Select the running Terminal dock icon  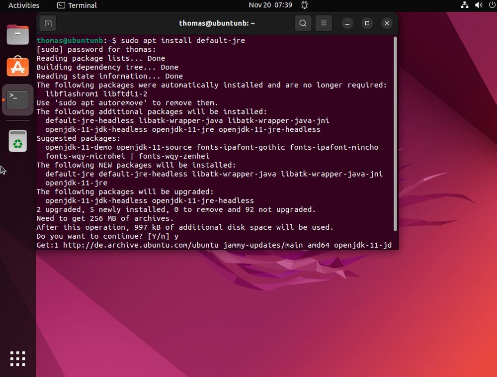coord(17,99)
